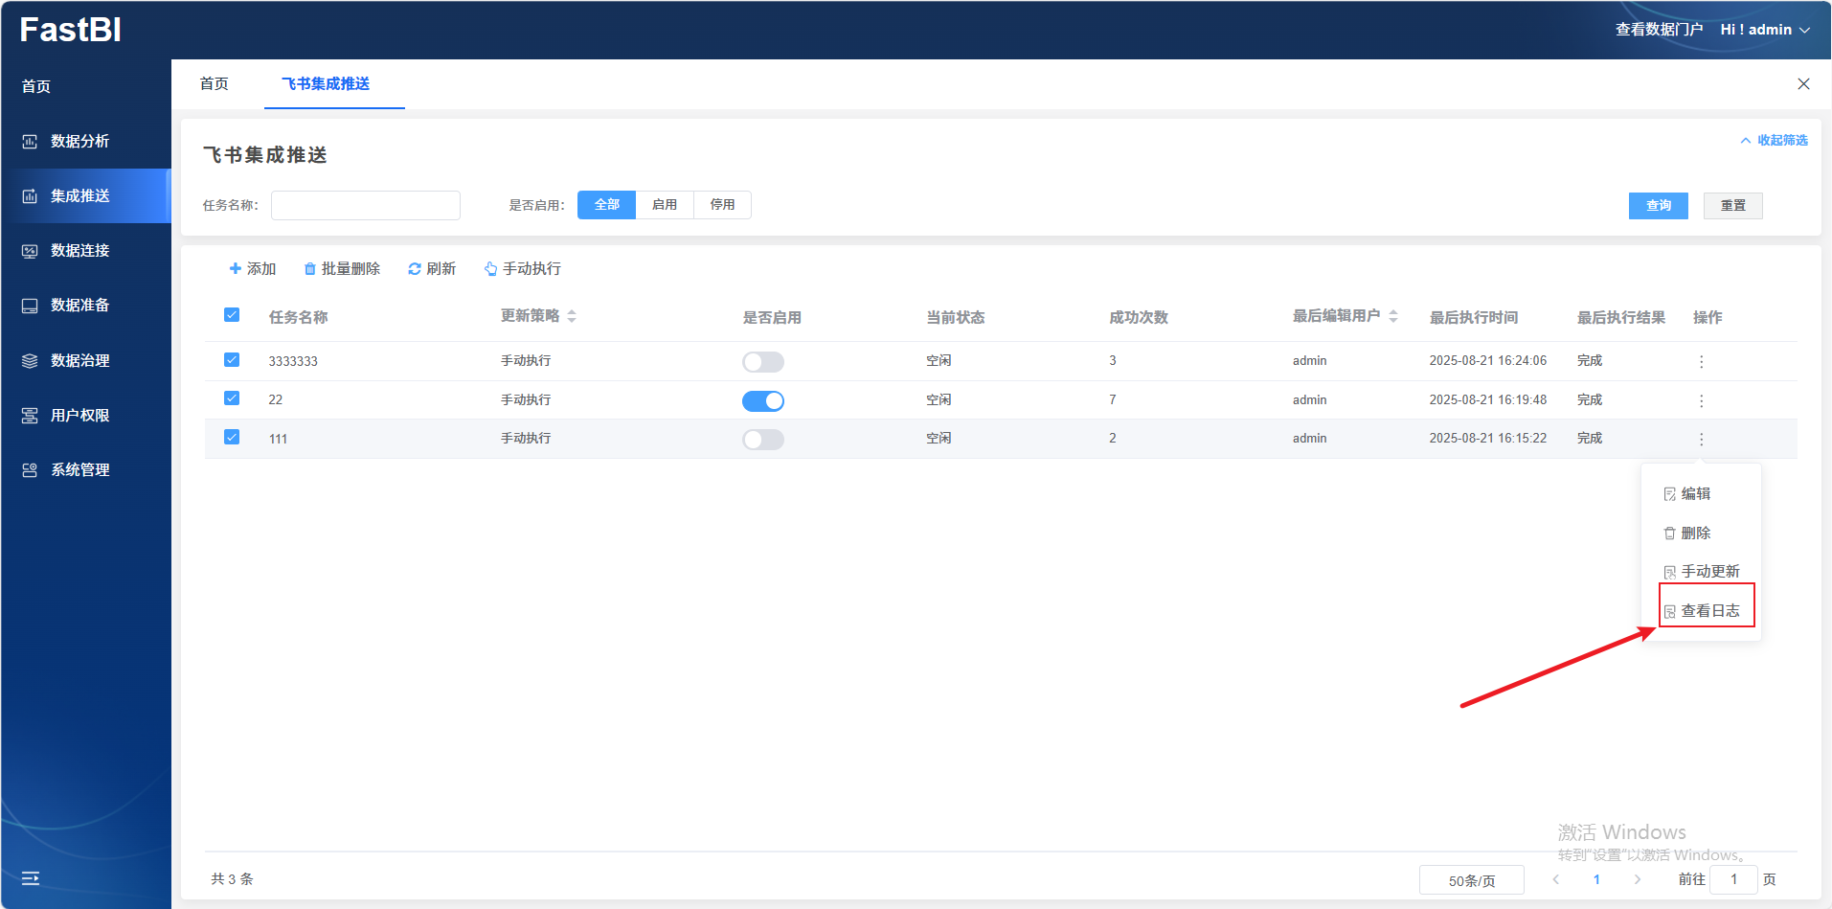
Task: Click the 手动执行 hand icon in toolbar
Action: pos(490,269)
